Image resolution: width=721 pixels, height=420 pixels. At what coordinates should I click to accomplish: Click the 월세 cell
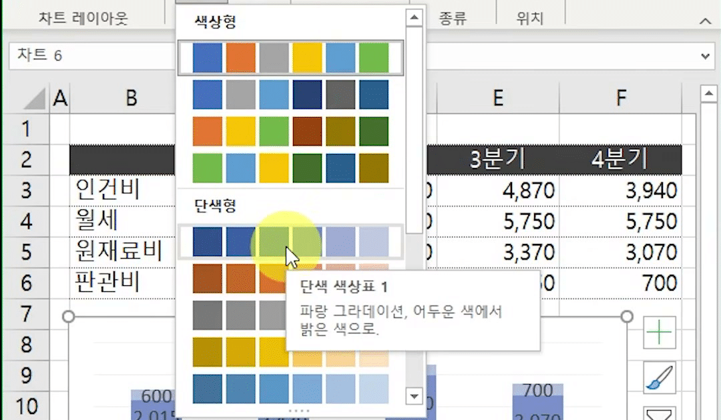(x=122, y=221)
